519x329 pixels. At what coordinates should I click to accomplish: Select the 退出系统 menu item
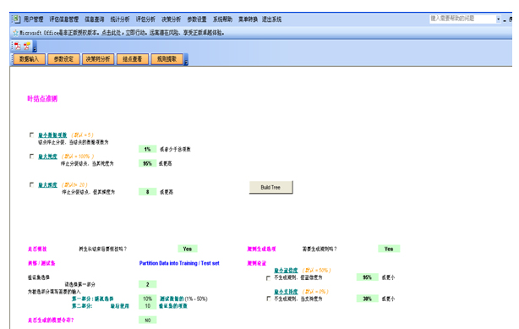[x=271, y=19]
